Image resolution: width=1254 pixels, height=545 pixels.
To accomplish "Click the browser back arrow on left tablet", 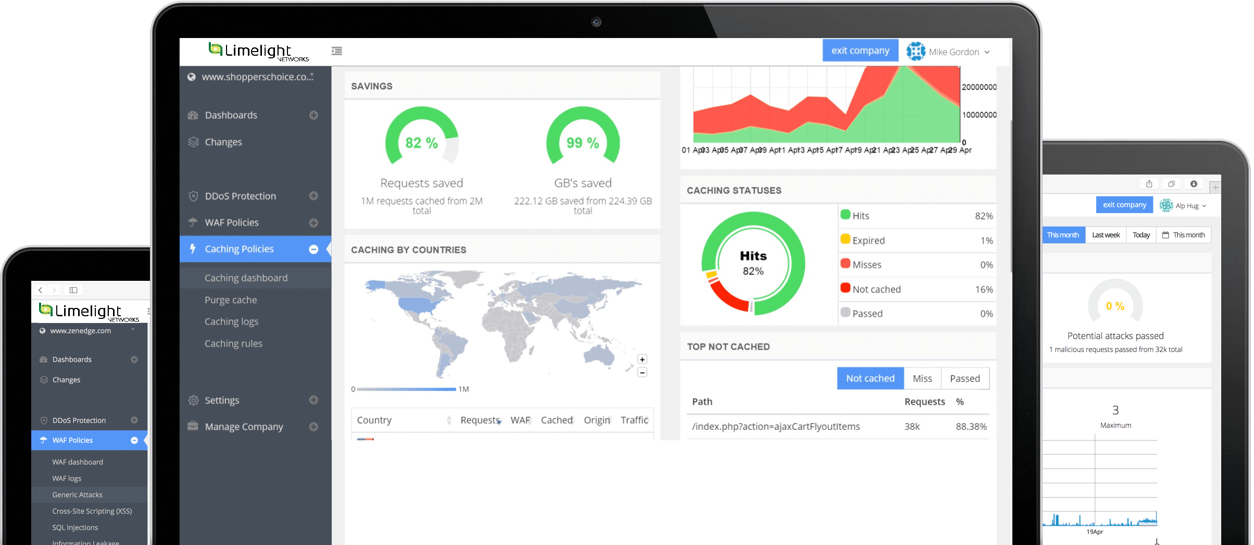I will [x=40, y=290].
